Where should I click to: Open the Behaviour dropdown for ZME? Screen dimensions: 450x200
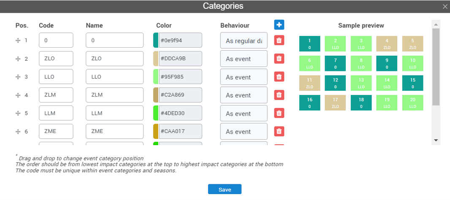(244, 131)
